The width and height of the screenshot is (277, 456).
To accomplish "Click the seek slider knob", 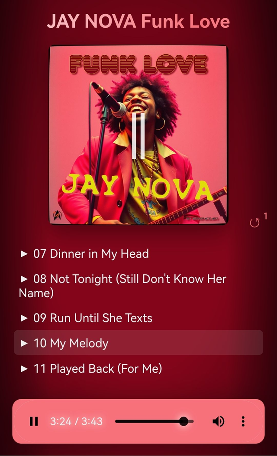I will pos(184,421).
